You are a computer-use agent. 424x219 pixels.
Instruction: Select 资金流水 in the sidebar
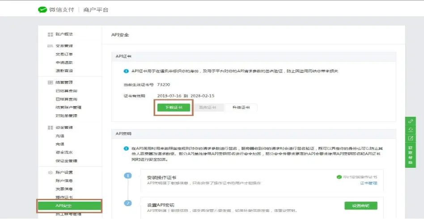point(64,153)
